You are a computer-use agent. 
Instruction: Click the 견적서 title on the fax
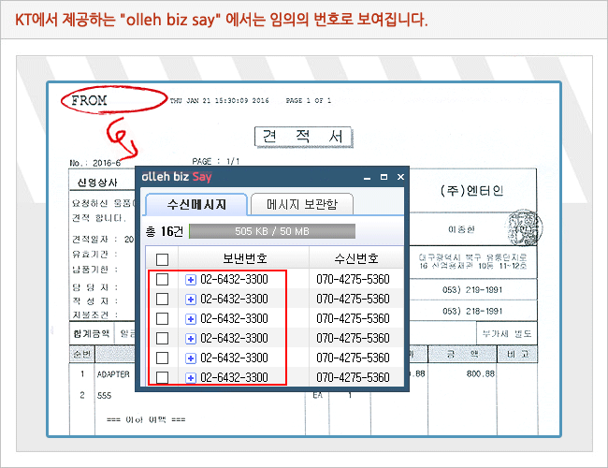click(303, 137)
